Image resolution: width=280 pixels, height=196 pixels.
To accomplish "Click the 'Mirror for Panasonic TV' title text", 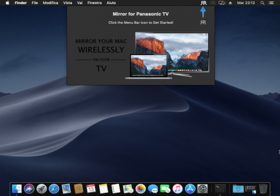I will 140,14.
